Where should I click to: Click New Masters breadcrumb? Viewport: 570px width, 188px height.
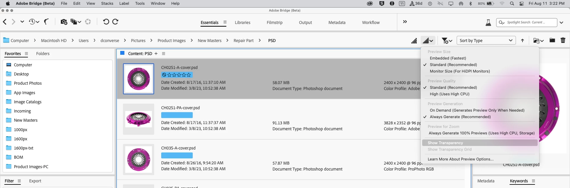coord(210,41)
